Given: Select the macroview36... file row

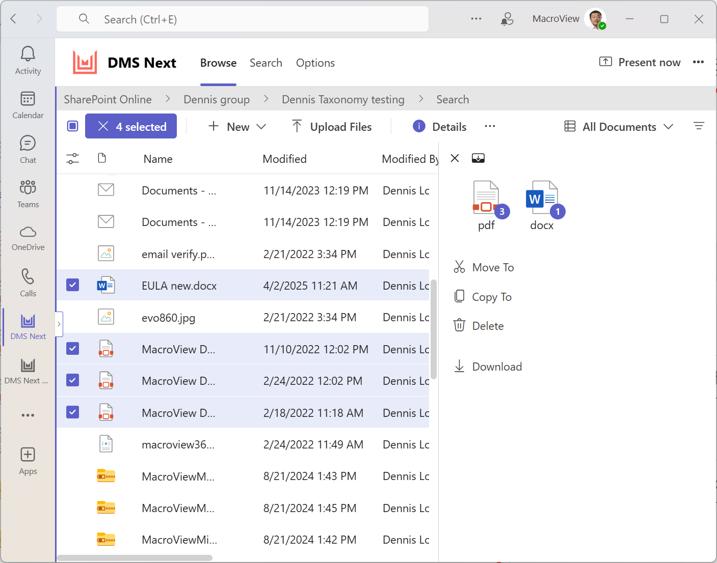Looking at the screenshot, I should coord(243,444).
